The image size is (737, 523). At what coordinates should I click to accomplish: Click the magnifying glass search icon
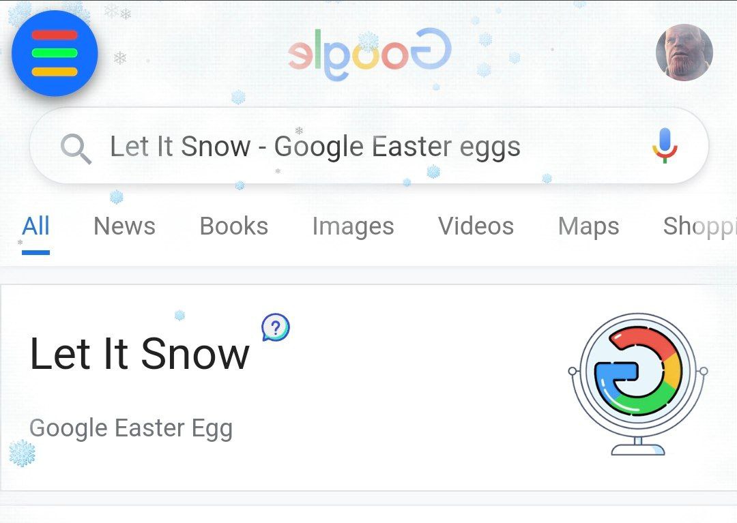[x=75, y=147]
